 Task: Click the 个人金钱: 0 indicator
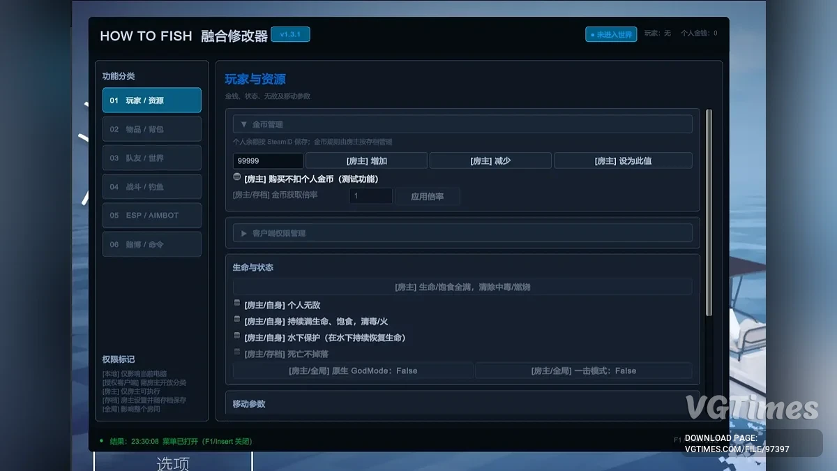click(699, 33)
